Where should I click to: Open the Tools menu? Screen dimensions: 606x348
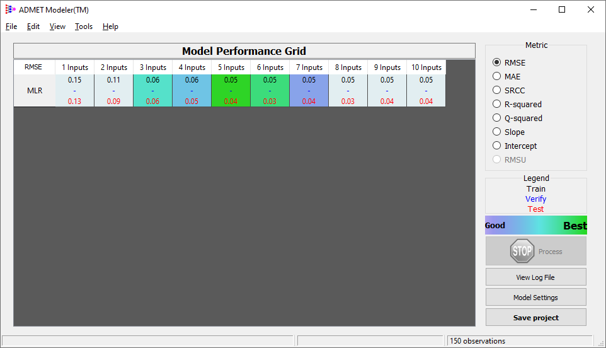point(84,26)
